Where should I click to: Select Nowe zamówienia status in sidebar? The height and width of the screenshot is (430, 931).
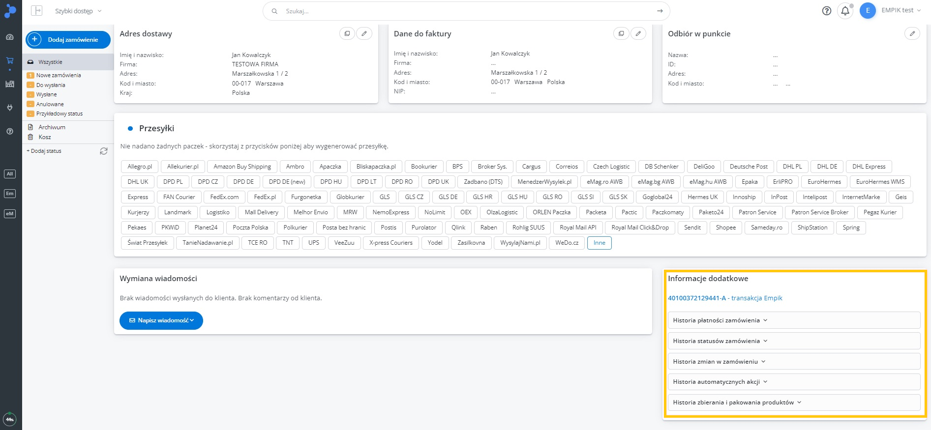pos(59,75)
